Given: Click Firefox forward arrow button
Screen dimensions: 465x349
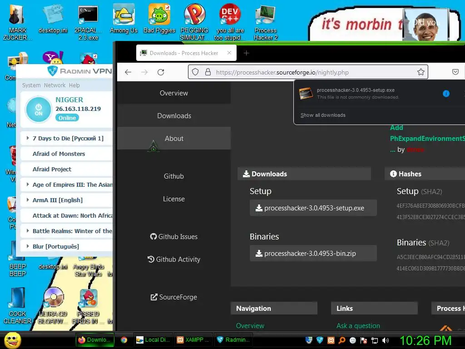Looking at the screenshot, I should pyautogui.click(x=144, y=72).
